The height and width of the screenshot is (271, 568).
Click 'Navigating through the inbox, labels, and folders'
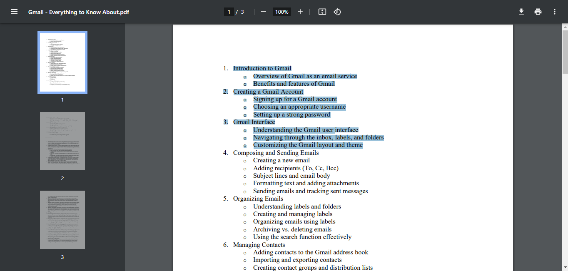319,137
